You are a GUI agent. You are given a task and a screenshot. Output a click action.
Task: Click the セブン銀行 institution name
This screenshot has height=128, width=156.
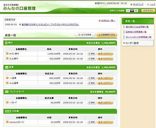coord(14,54)
